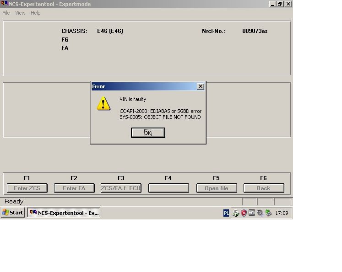Click the VMware tools tray icon
Screen dimensions: 342x272
[x=252, y=213]
